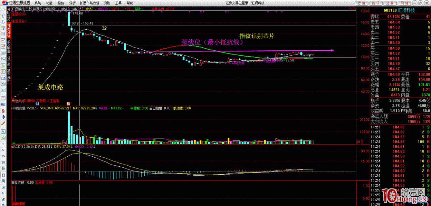
Task: Select the RSI indicator icon
Action: 3,105
